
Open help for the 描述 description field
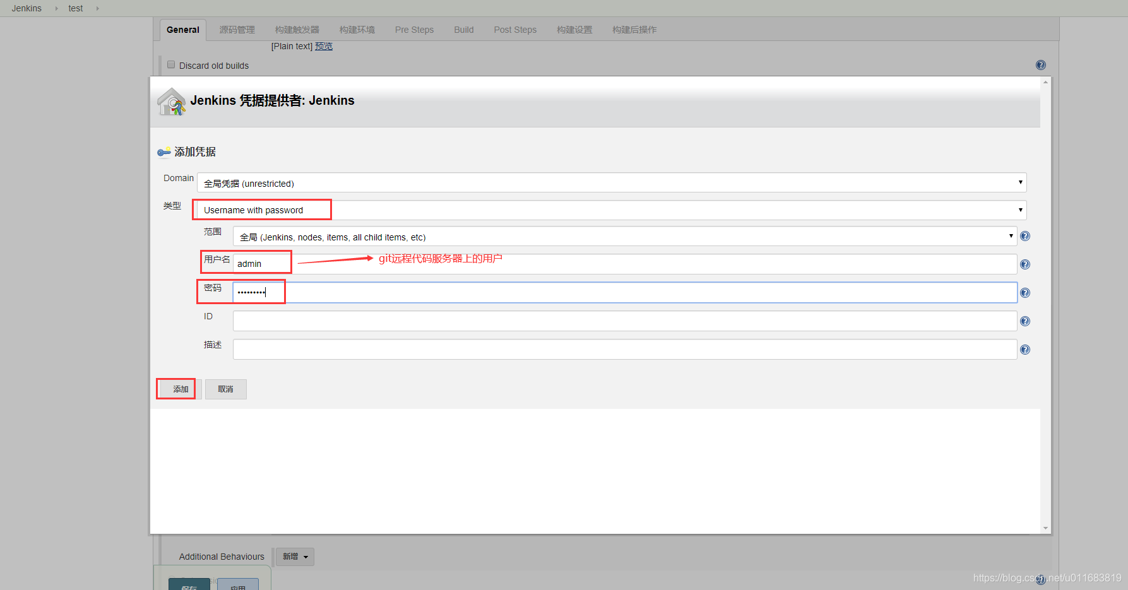(1025, 350)
